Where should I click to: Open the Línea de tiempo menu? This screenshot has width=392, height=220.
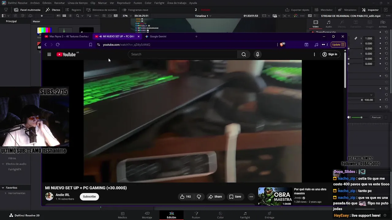77,3
